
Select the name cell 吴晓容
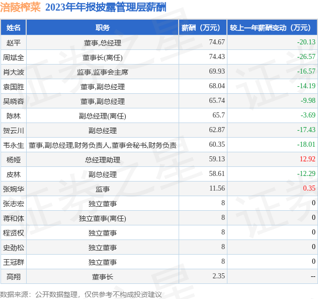point(14,101)
